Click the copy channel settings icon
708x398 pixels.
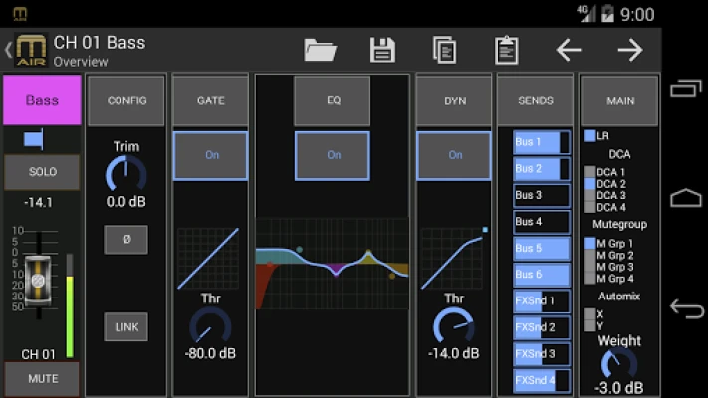(444, 50)
